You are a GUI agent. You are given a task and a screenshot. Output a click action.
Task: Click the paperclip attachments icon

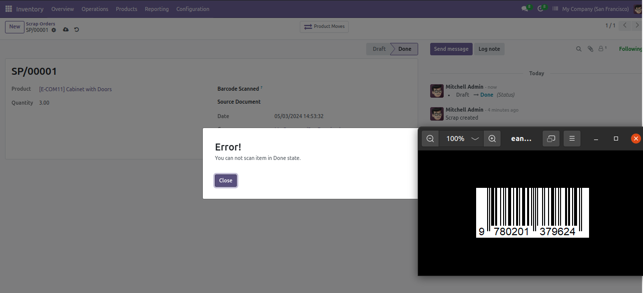click(x=590, y=49)
